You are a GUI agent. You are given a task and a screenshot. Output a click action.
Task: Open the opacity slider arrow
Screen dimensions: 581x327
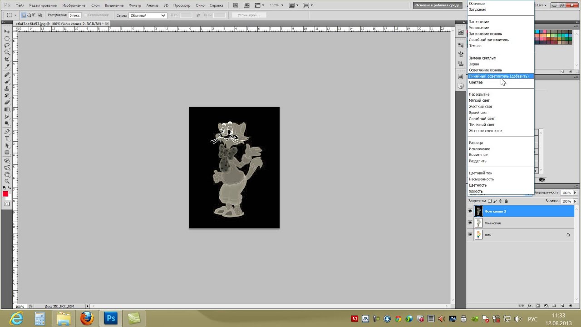575,193
